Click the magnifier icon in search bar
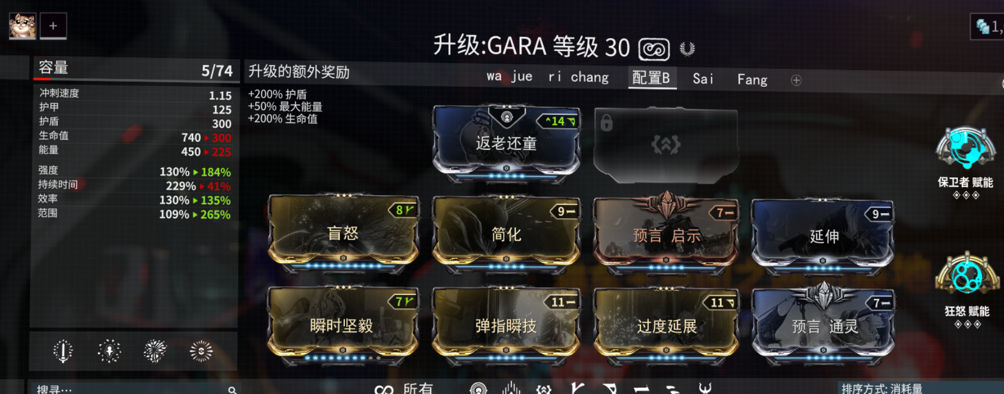 coord(232,390)
